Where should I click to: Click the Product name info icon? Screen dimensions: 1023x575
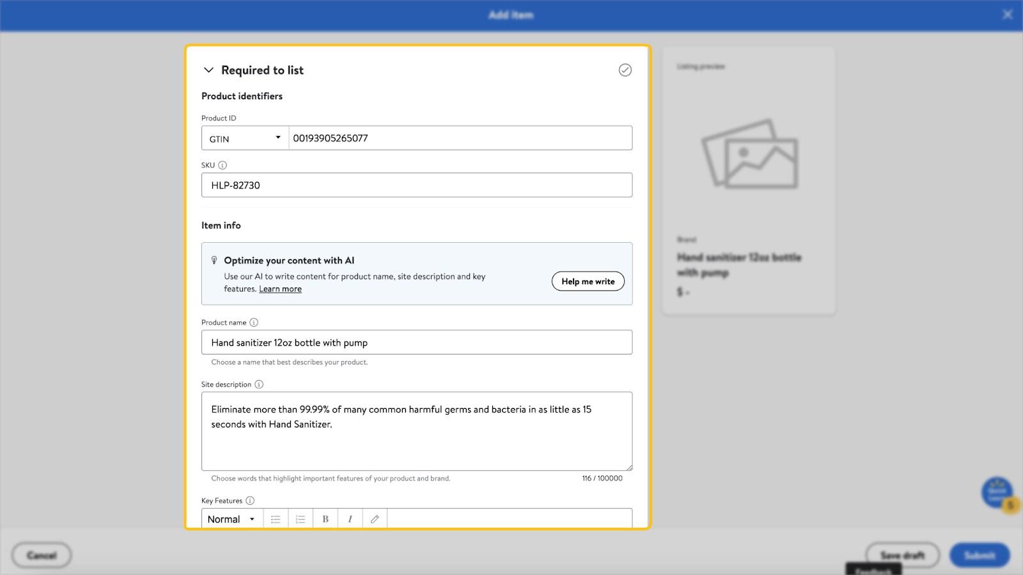click(x=254, y=323)
